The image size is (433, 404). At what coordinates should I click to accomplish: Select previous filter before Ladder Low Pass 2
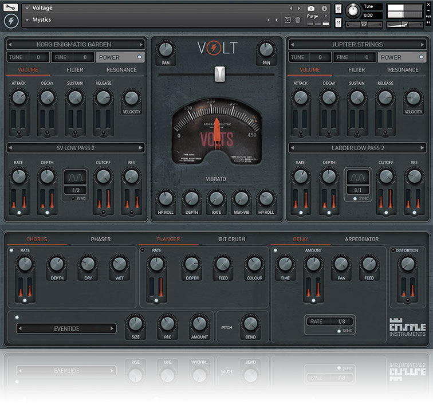click(x=292, y=148)
